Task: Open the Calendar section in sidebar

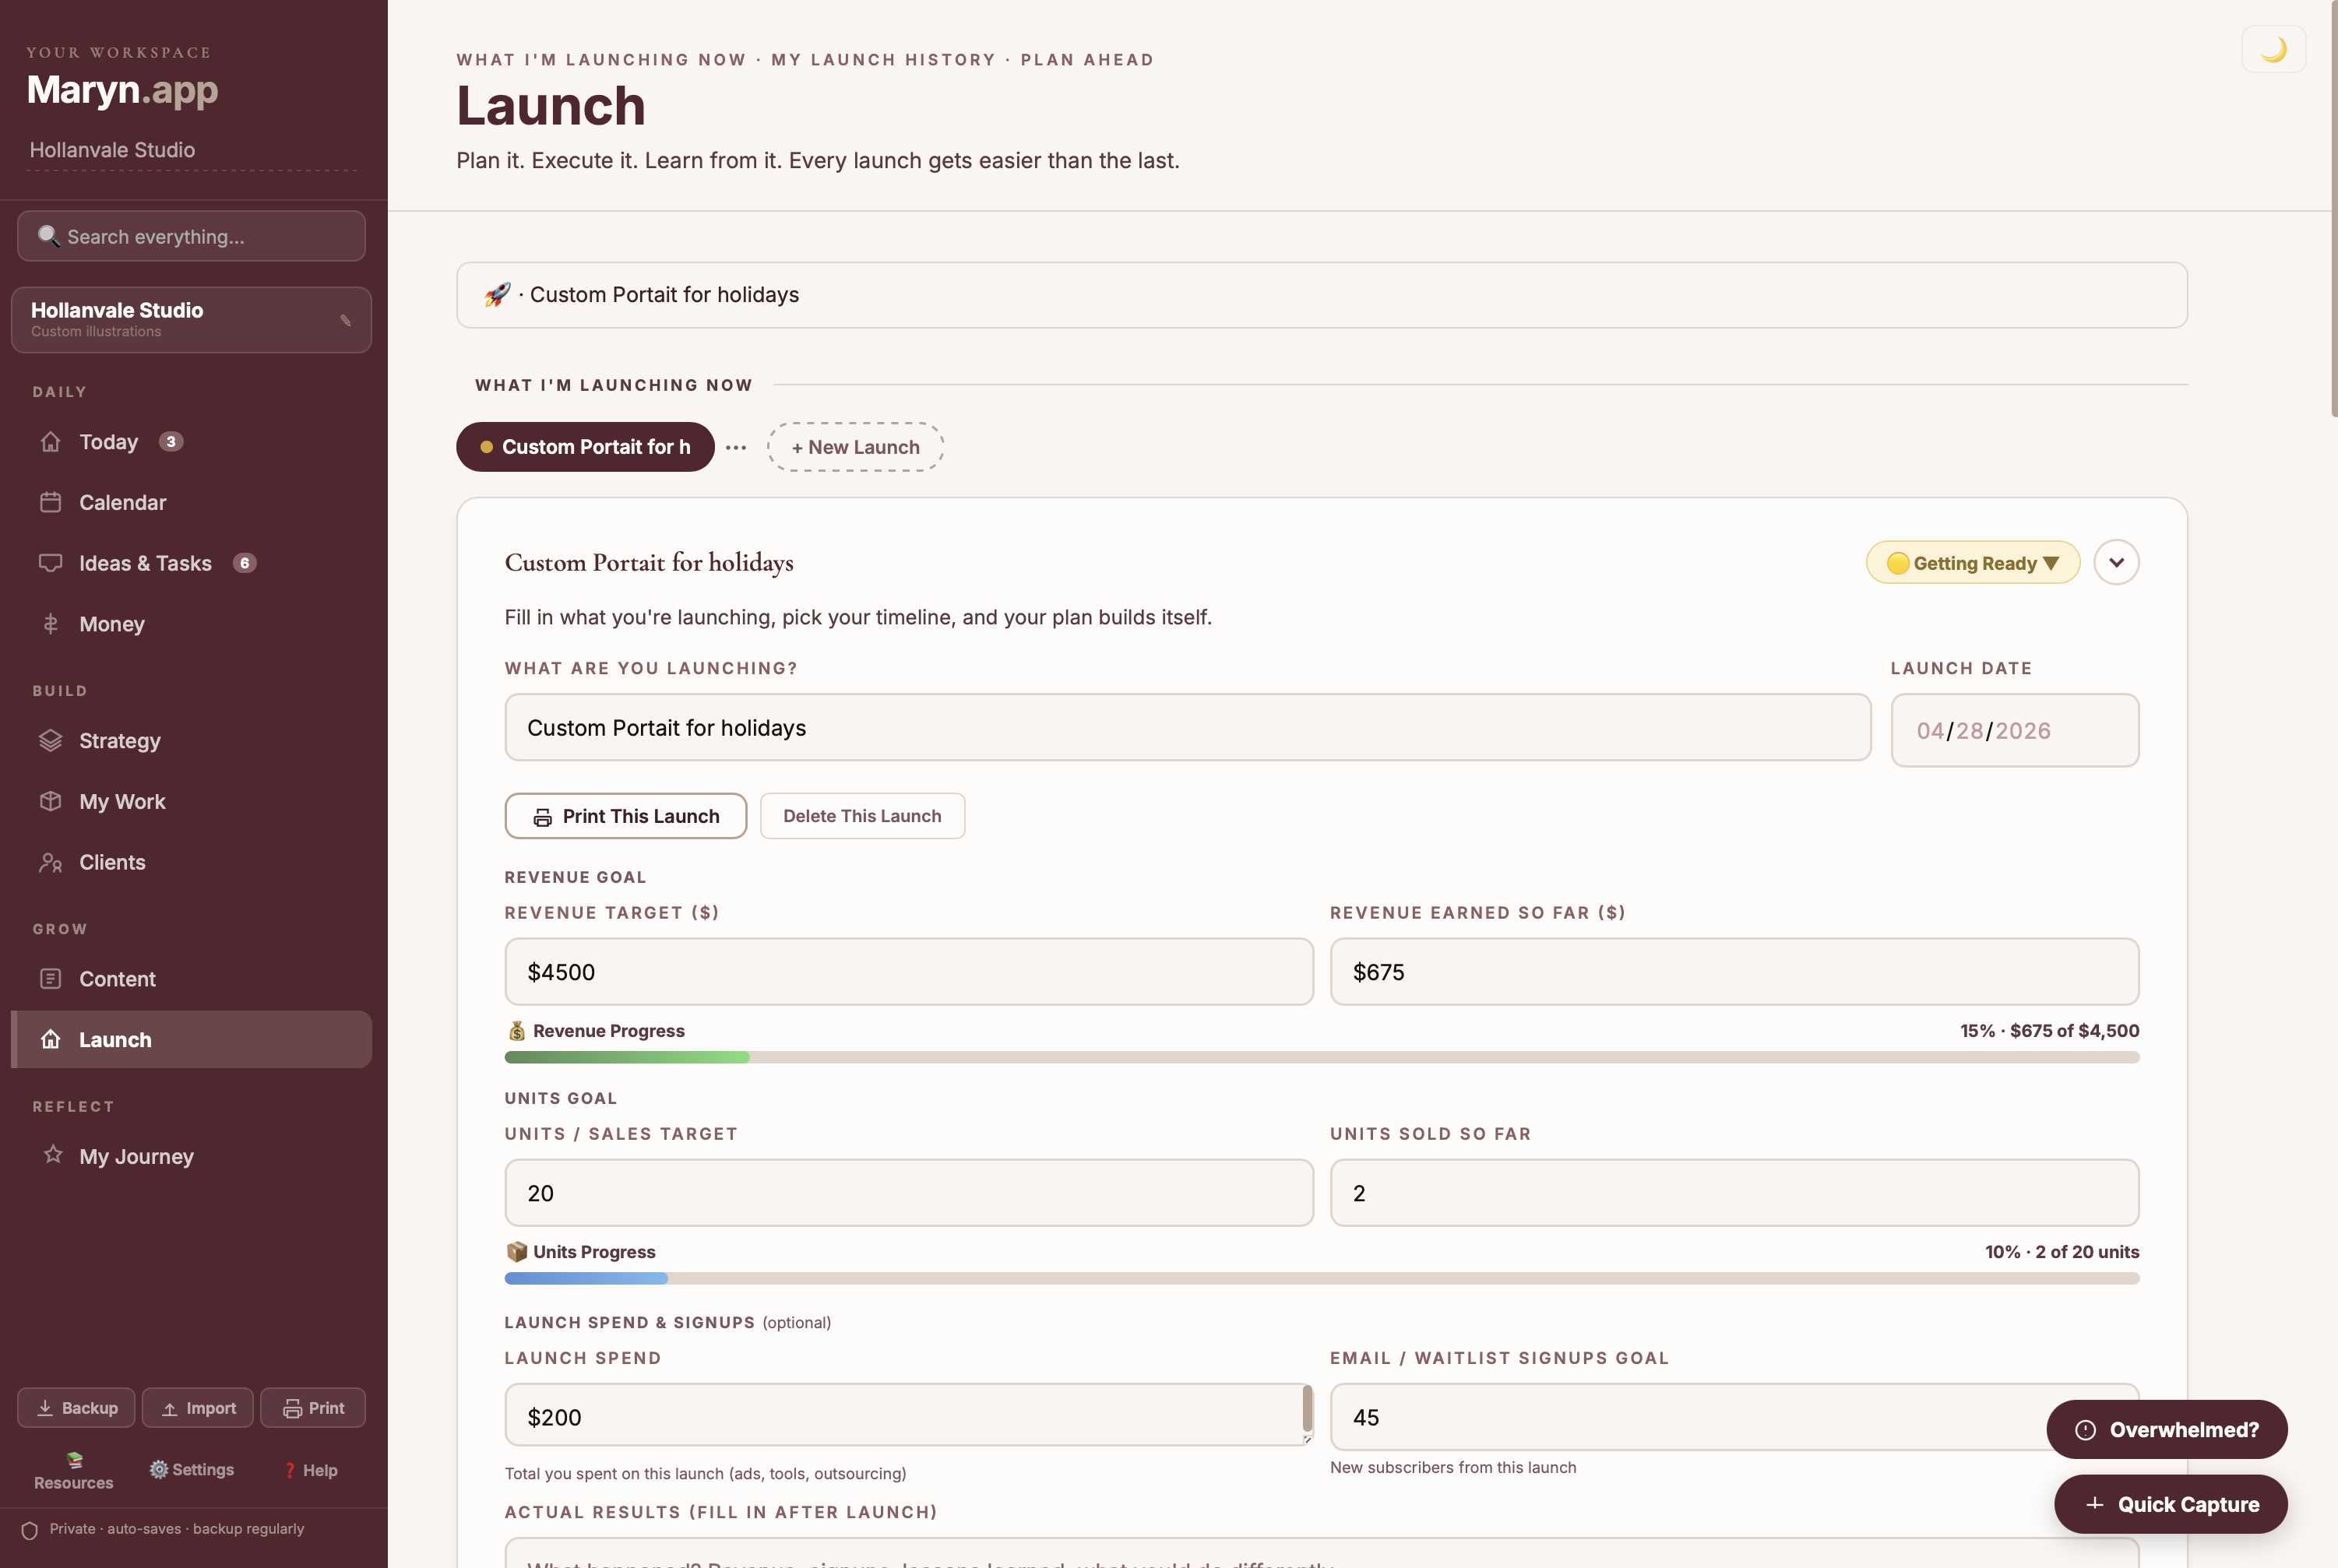Action: [123, 502]
